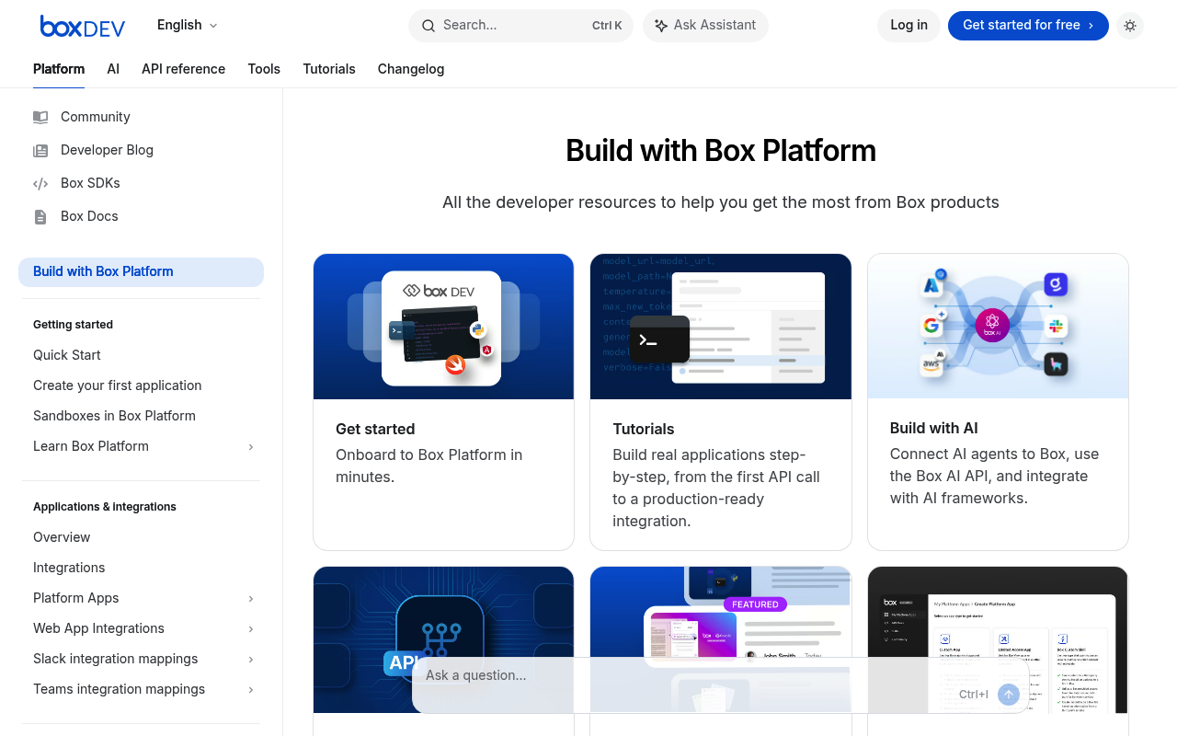This screenshot has height=736, width=1177.
Task: Open Sandboxes in Box Platform
Action: coord(114,416)
